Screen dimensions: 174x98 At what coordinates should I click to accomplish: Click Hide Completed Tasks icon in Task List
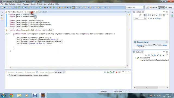tap(157, 15)
